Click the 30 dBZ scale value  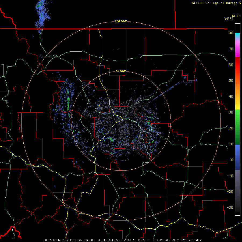tap(231, 112)
